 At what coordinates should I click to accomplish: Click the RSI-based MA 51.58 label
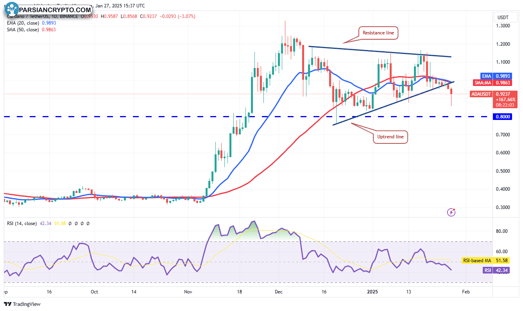[487, 260]
